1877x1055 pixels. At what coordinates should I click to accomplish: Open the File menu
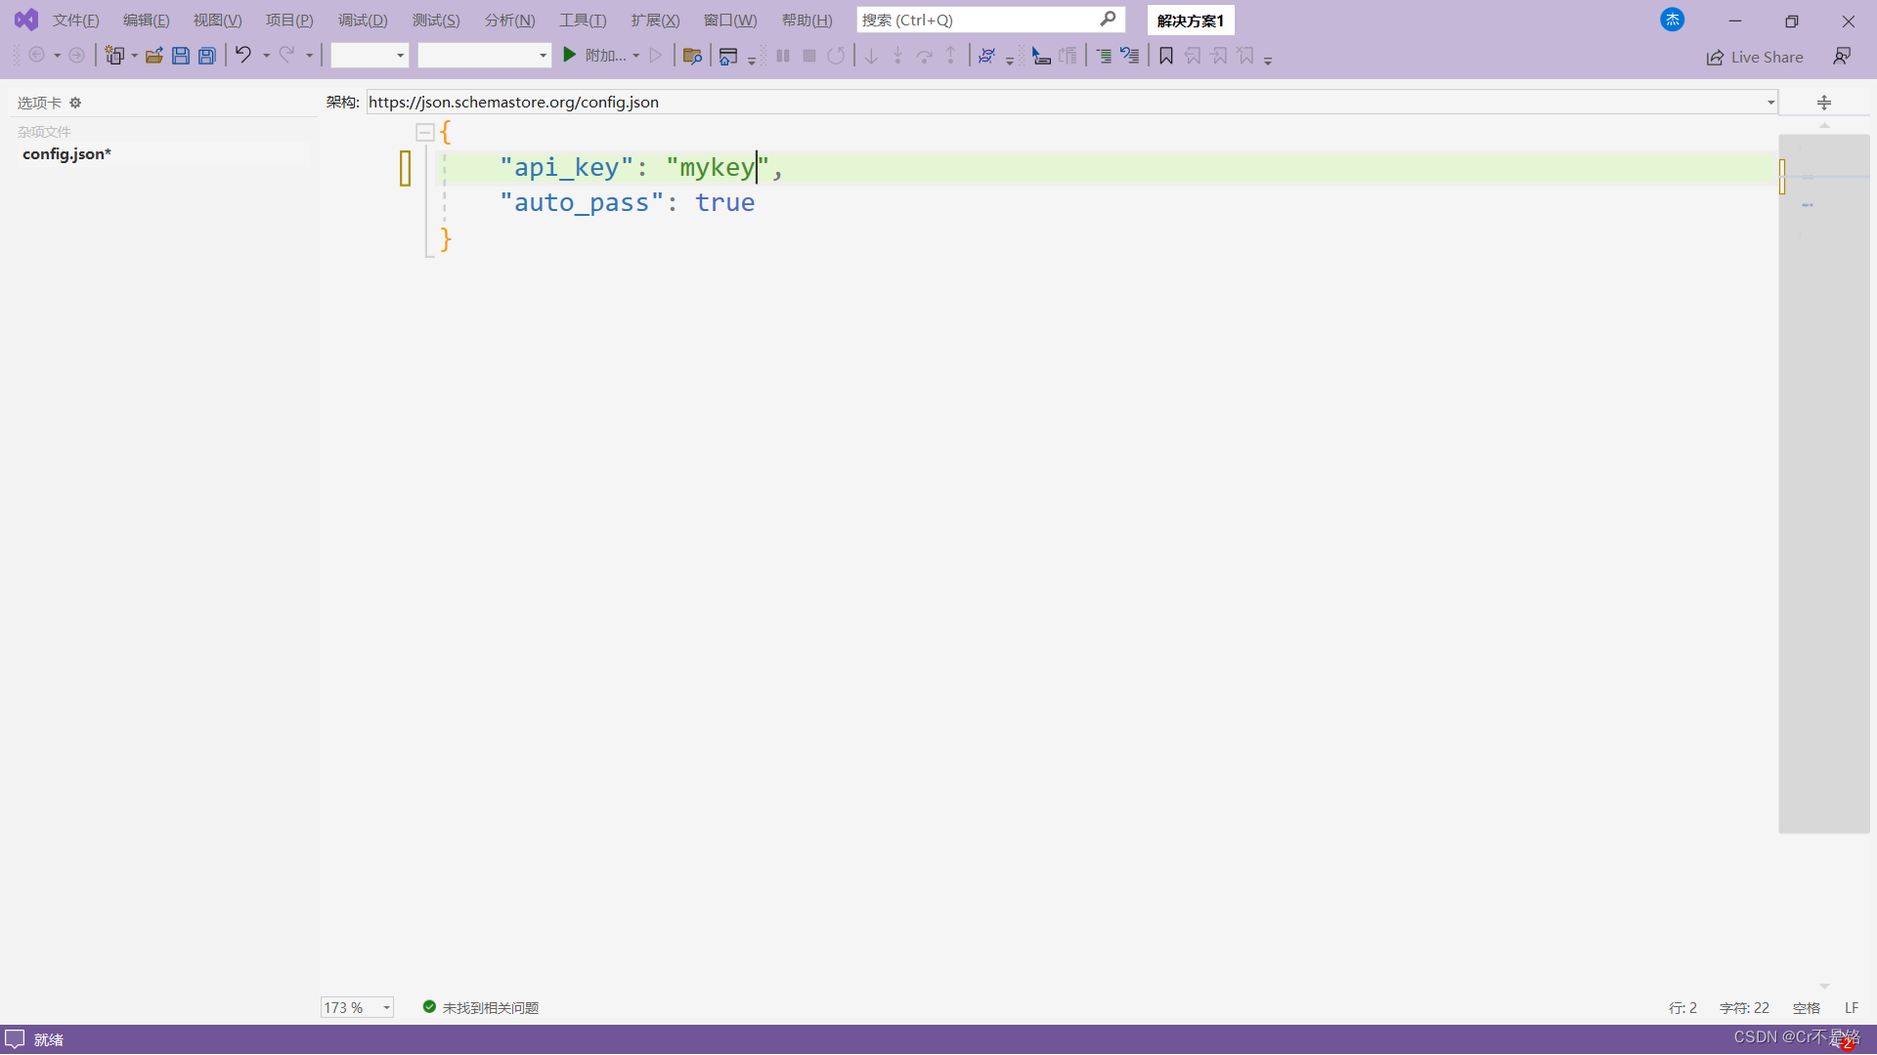tap(75, 21)
